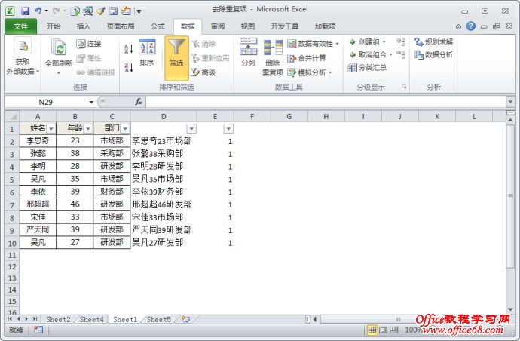The image size is (520, 341).
Task: Sort ascending A to Z icon
Action: [x=129, y=48]
